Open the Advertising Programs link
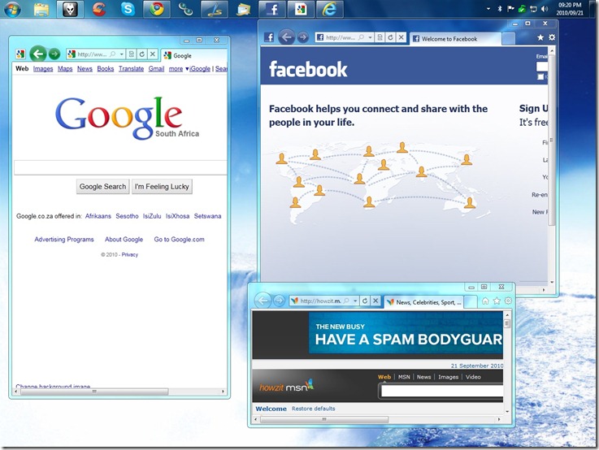Screen dimensions: 599x450 [x=64, y=240]
